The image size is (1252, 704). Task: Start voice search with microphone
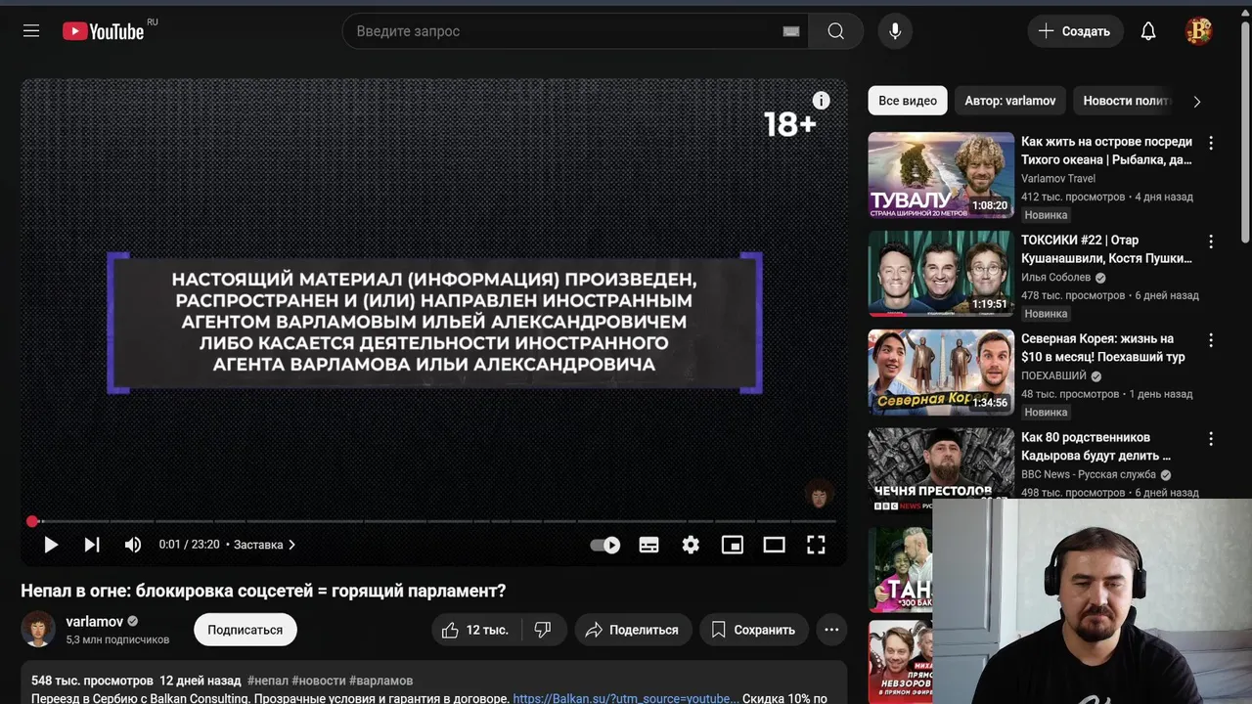(894, 31)
